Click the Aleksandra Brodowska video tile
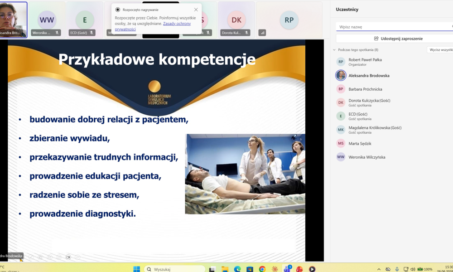Image resolution: width=453 pixels, height=272 pixels. click(x=13, y=20)
